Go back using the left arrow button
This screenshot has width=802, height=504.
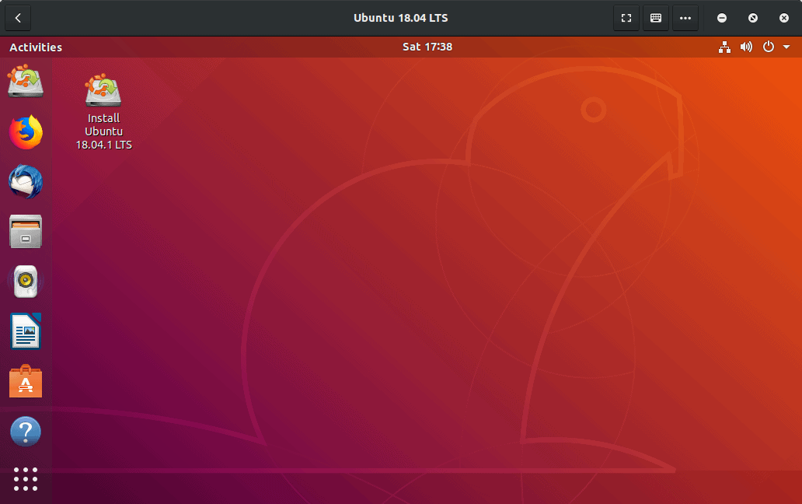(x=18, y=18)
